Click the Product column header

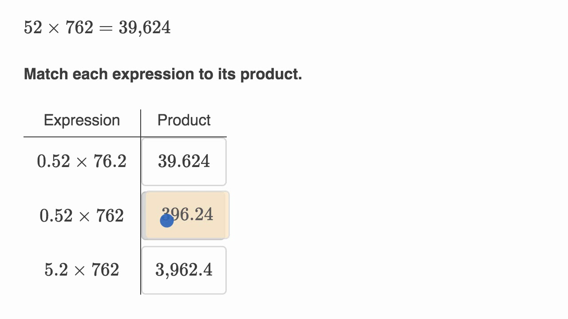184,121
